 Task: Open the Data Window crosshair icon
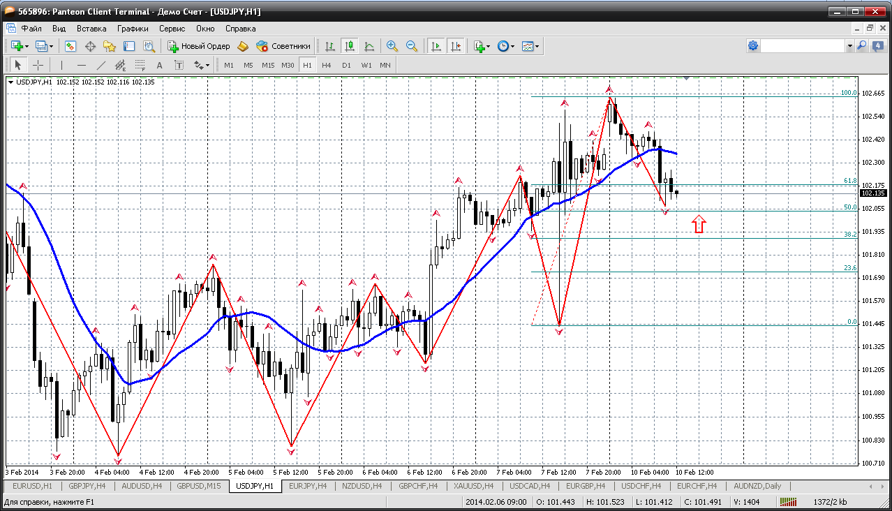[90, 46]
